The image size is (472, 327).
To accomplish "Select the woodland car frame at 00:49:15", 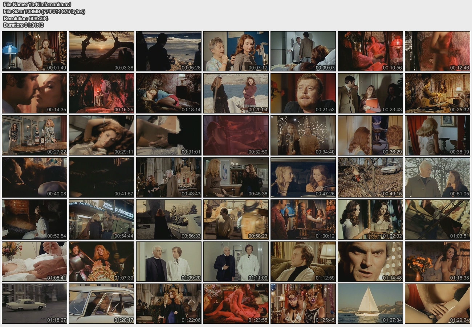I will (370, 177).
